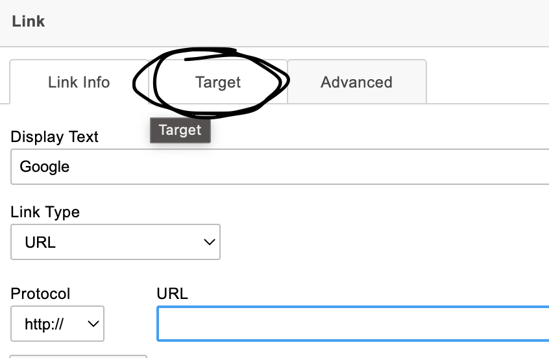Click the Link Type dropdown chevron arrow
This screenshot has height=358, width=549.
pyautogui.click(x=209, y=242)
